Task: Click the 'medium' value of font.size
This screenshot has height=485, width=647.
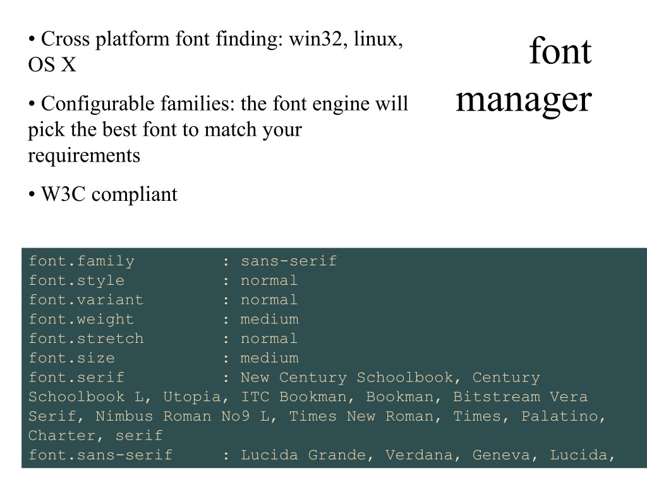Action: (x=269, y=358)
